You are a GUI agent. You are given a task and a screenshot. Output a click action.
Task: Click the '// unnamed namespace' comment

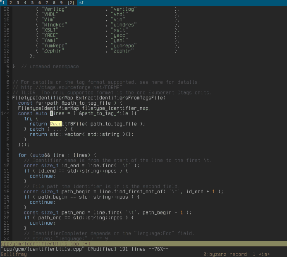pos(50,67)
